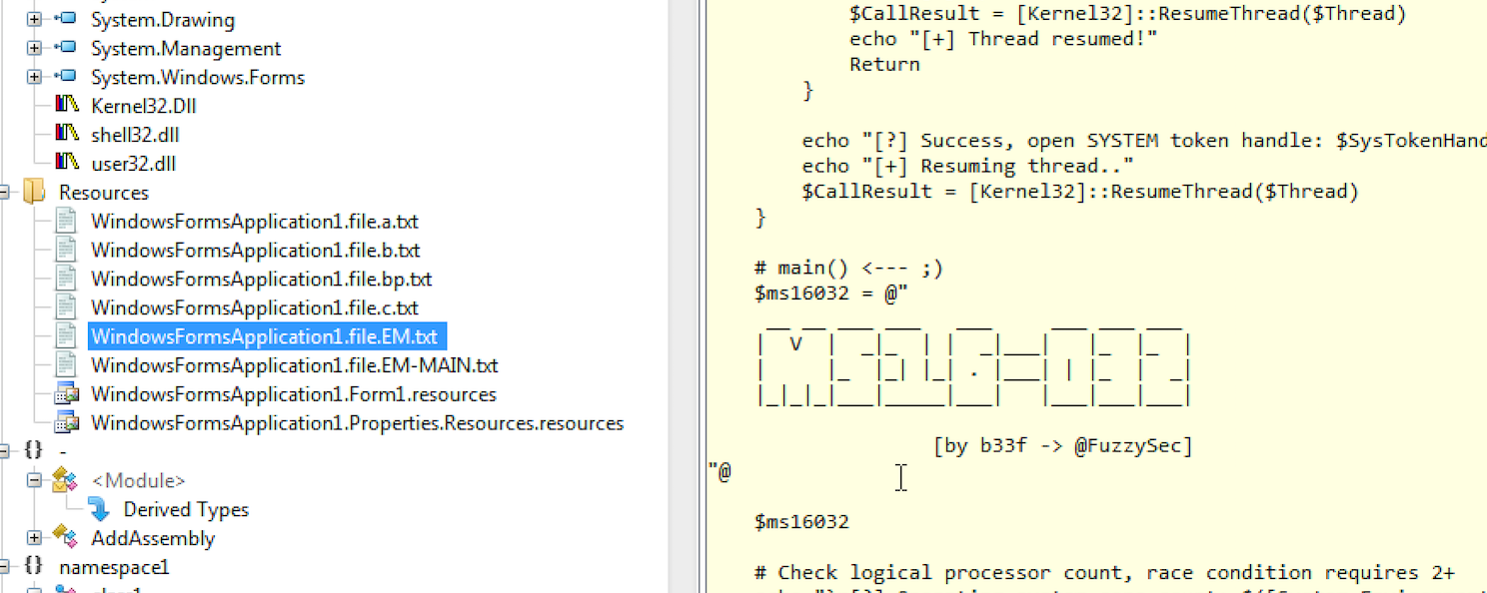This screenshot has height=593, width=1487.
Task: Click the System.Drawing reference icon
Action: 65,19
